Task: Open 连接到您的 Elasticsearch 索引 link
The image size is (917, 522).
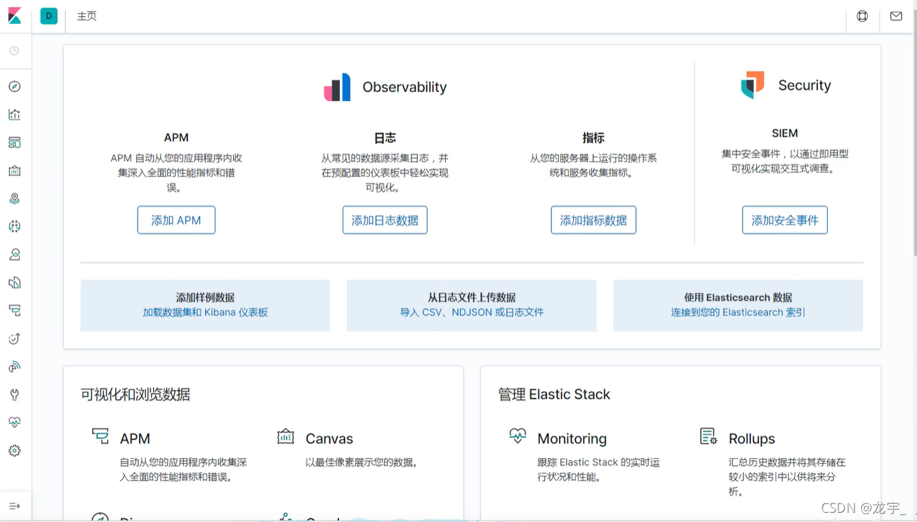Action: click(738, 312)
